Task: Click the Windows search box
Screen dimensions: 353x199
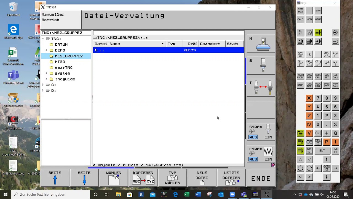Action: point(51,194)
